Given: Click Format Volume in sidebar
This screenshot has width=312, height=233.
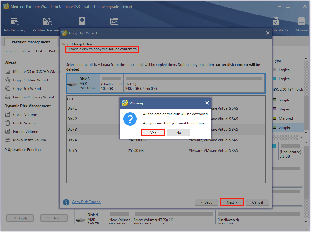Looking at the screenshot, I should click(x=22, y=132).
